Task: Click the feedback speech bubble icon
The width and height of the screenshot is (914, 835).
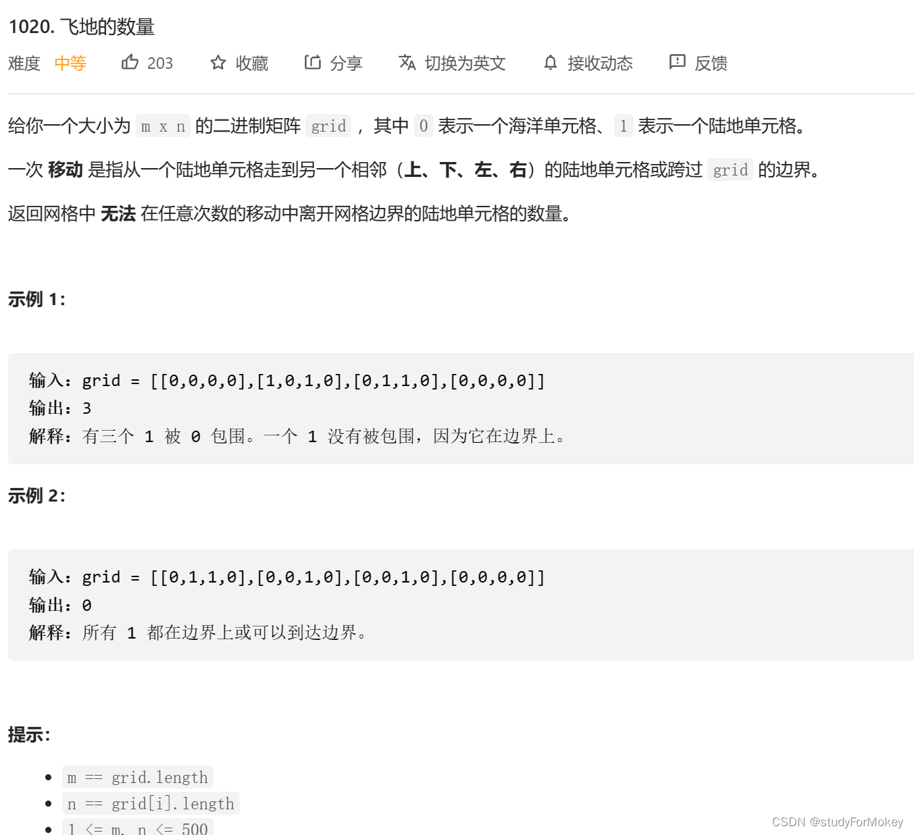Action: pyautogui.click(x=677, y=62)
